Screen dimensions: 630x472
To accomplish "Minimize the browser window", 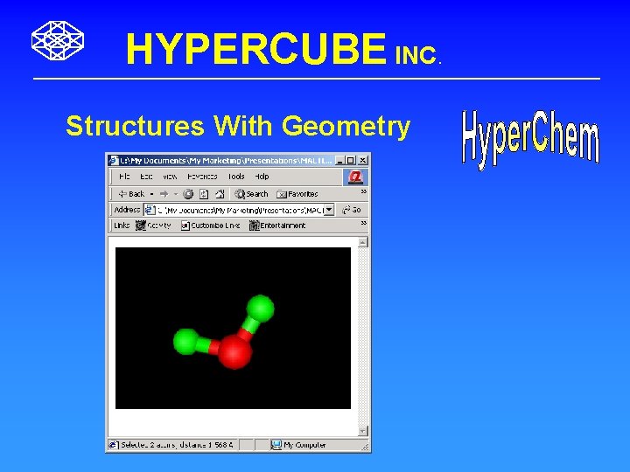I will tap(339, 160).
